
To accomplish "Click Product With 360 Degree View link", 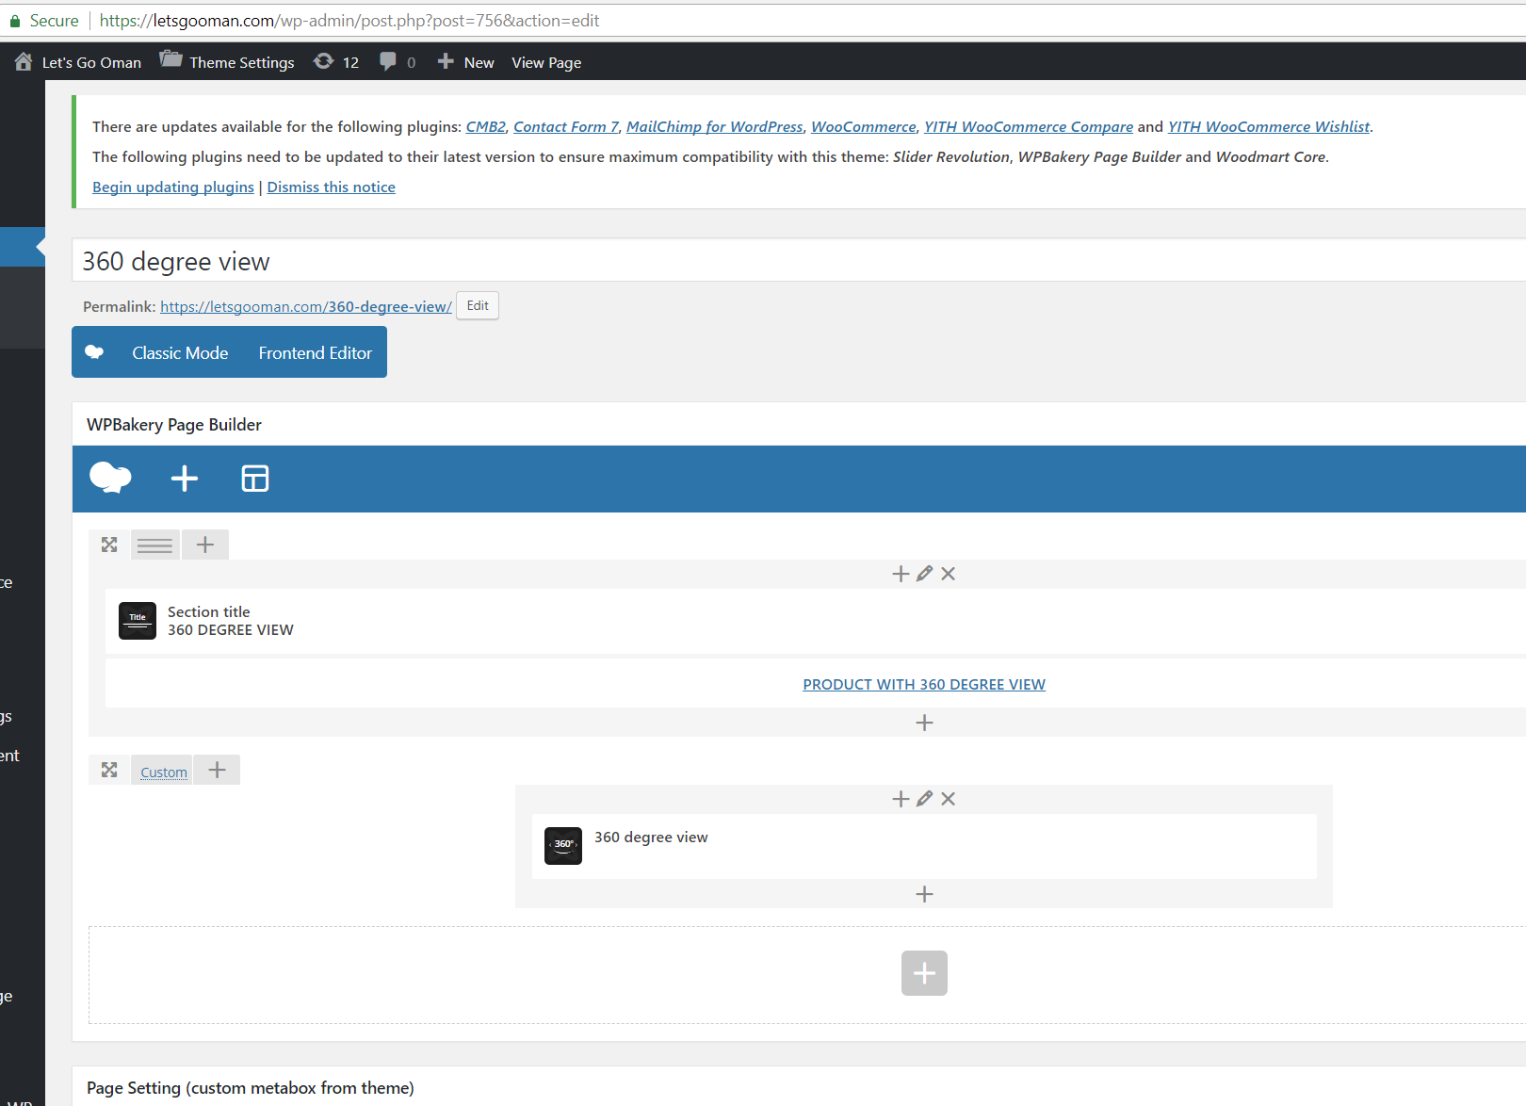I will 924,685.
